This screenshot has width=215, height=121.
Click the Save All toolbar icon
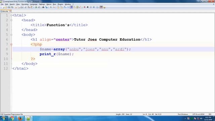click(12, 7)
